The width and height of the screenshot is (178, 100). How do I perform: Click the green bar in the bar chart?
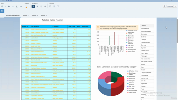click(109, 41)
